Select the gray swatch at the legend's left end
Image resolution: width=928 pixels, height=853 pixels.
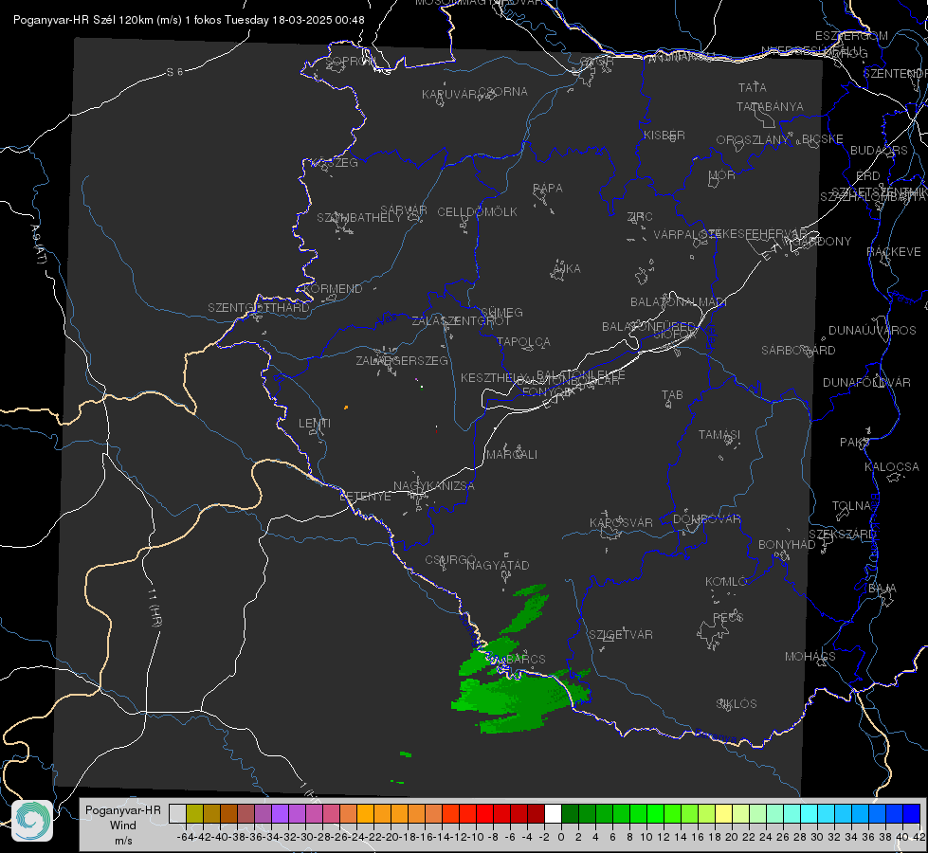pyautogui.click(x=177, y=814)
